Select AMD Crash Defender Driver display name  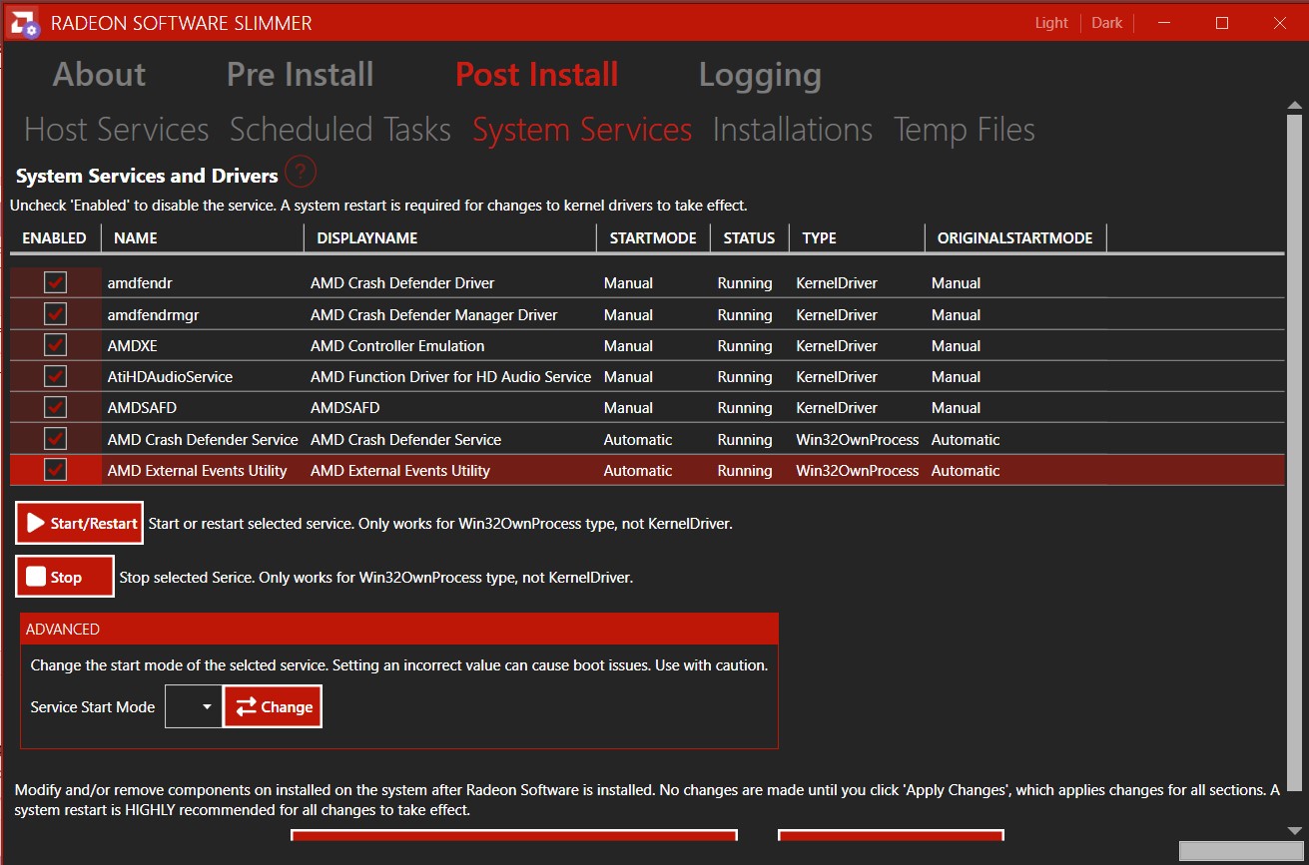tap(402, 283)
